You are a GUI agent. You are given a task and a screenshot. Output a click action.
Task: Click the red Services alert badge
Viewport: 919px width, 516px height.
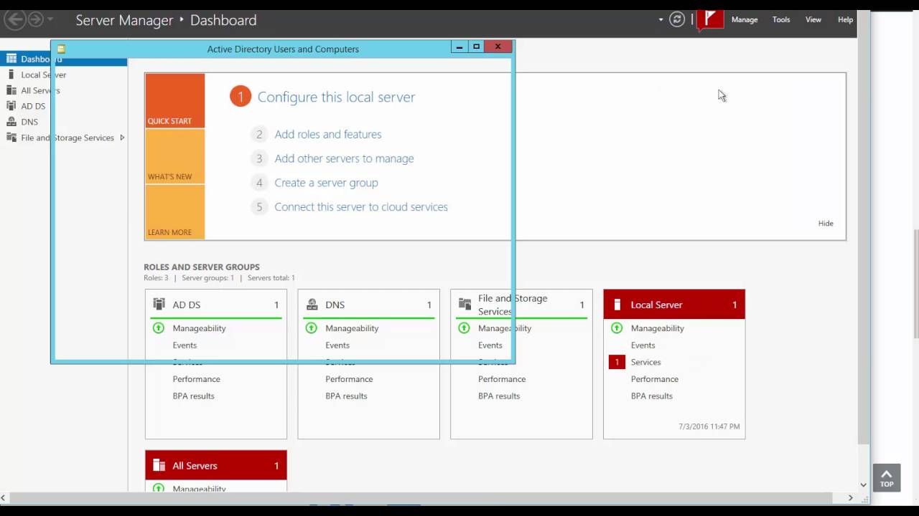pos(617,362)
